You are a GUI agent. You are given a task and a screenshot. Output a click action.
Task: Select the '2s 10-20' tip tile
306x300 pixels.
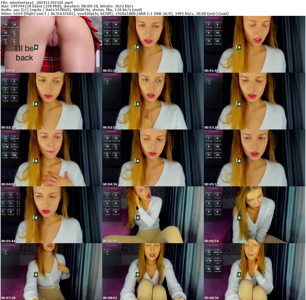pyautogui.click(x=14, y=82)
